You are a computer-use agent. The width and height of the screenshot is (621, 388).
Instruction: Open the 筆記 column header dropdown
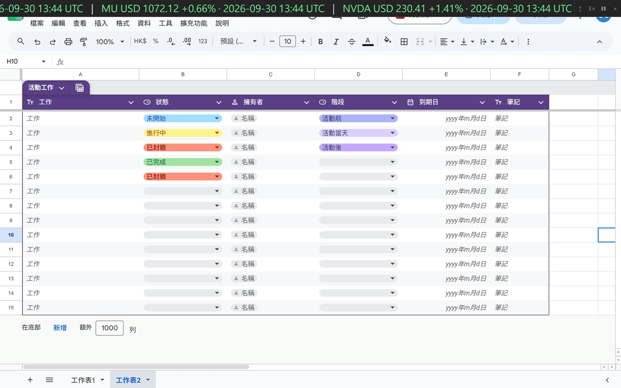[x=541, y=102]
